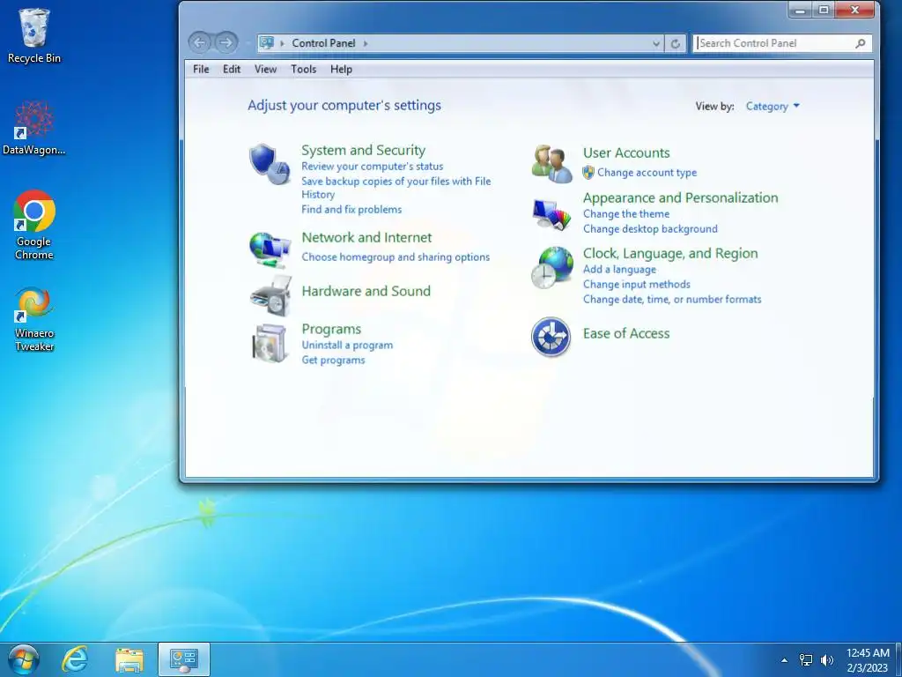Click the Control Panel icon in address bar

pos(266,42)
